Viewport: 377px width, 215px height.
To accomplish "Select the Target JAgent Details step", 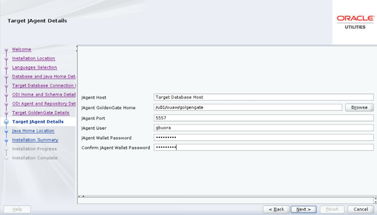I will click(38, 122).
